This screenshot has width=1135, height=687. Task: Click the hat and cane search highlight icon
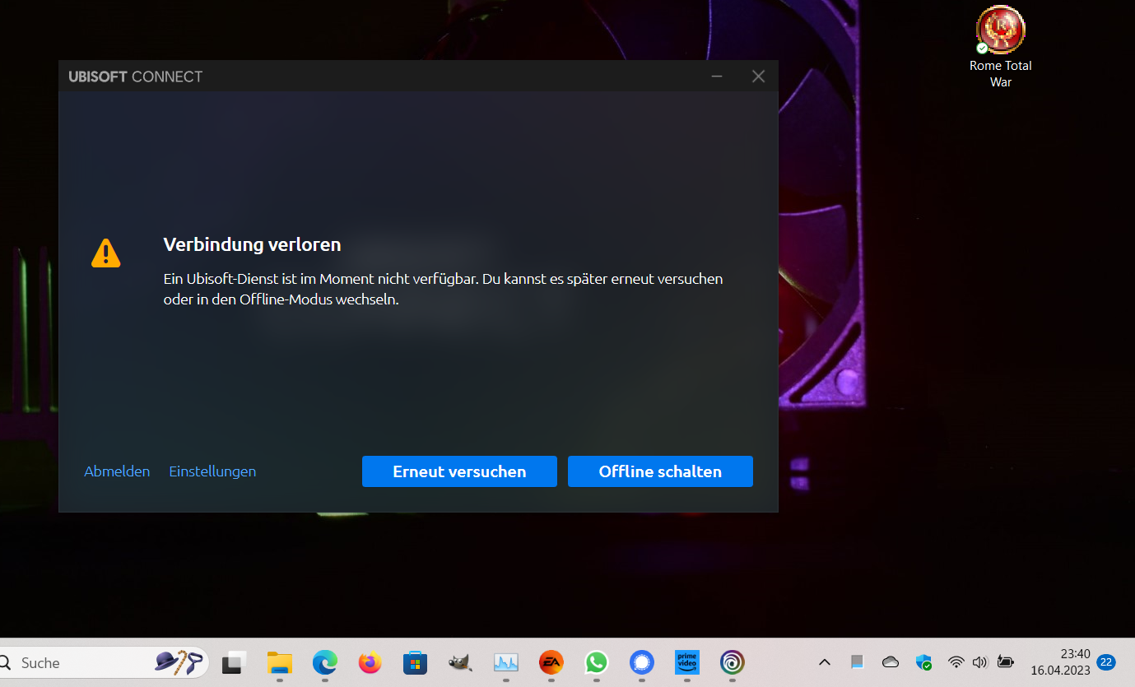pyautogui.click(x=178, y=662)
